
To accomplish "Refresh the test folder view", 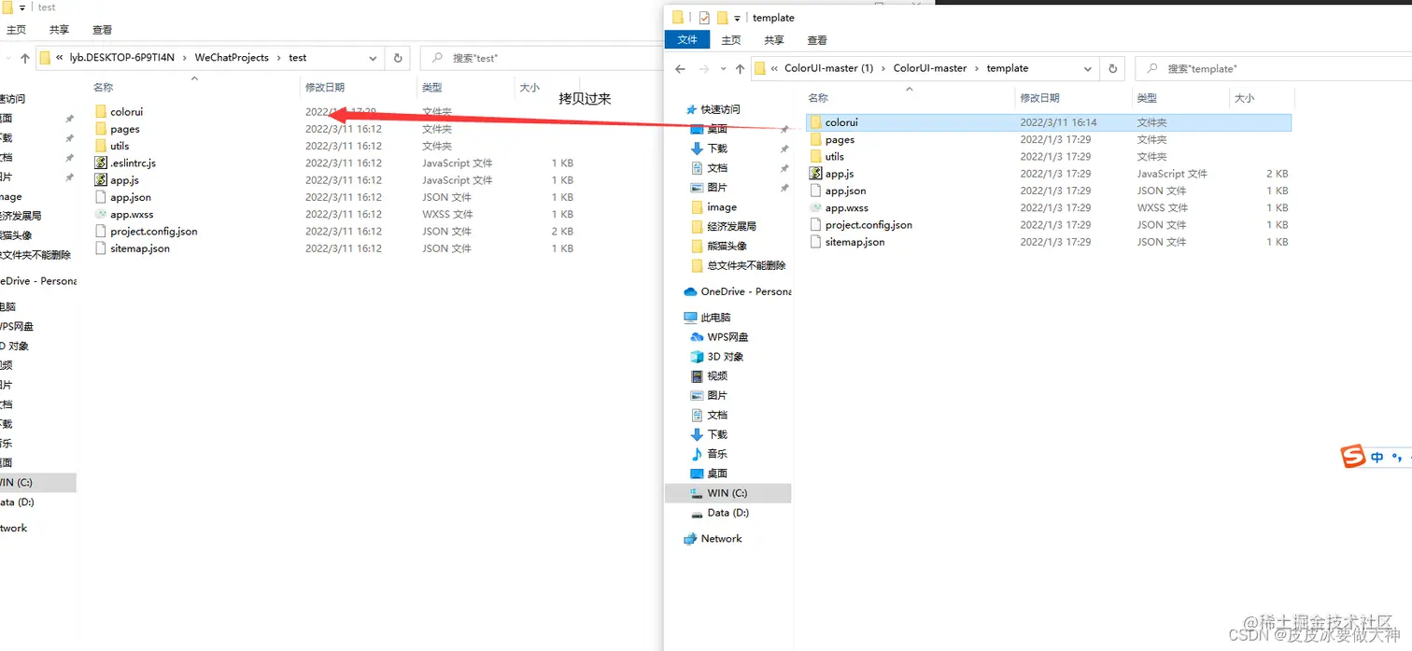I will point(398,57).
